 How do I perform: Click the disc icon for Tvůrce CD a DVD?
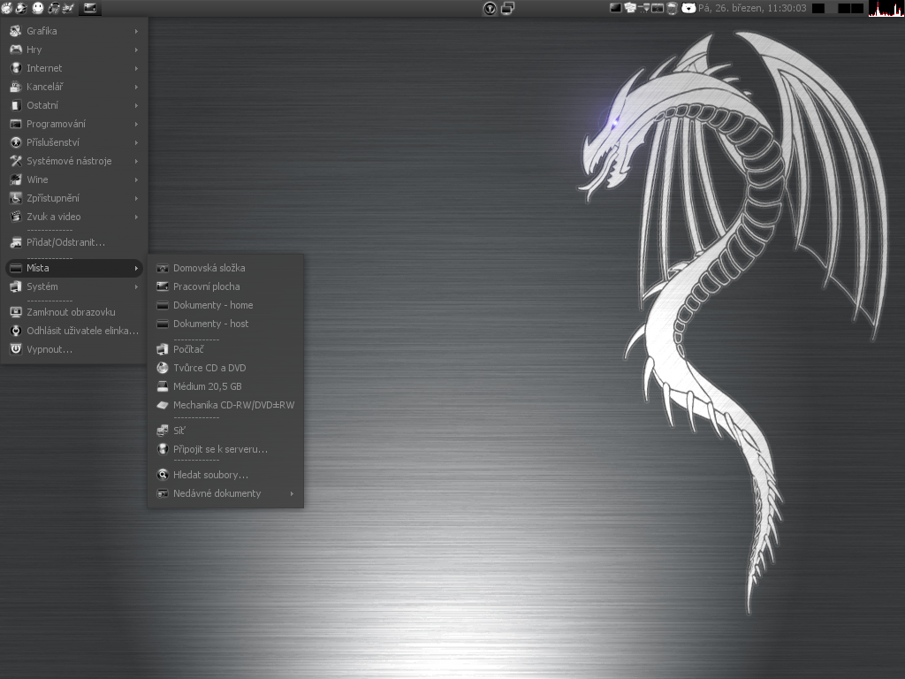tap(163, 368)
